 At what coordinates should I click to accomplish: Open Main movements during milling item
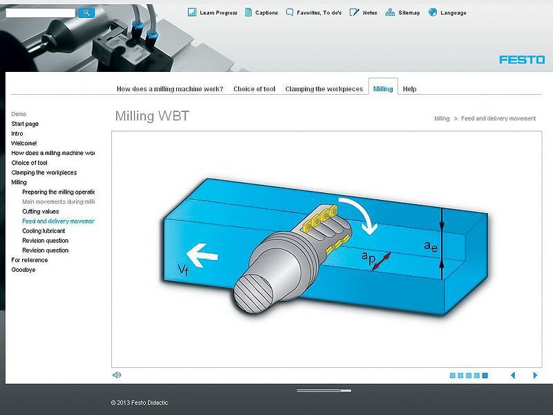point(59,202)
